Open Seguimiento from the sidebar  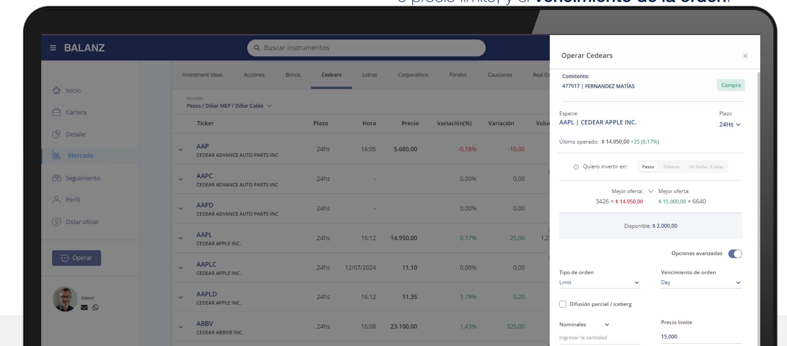click(83, 178)
